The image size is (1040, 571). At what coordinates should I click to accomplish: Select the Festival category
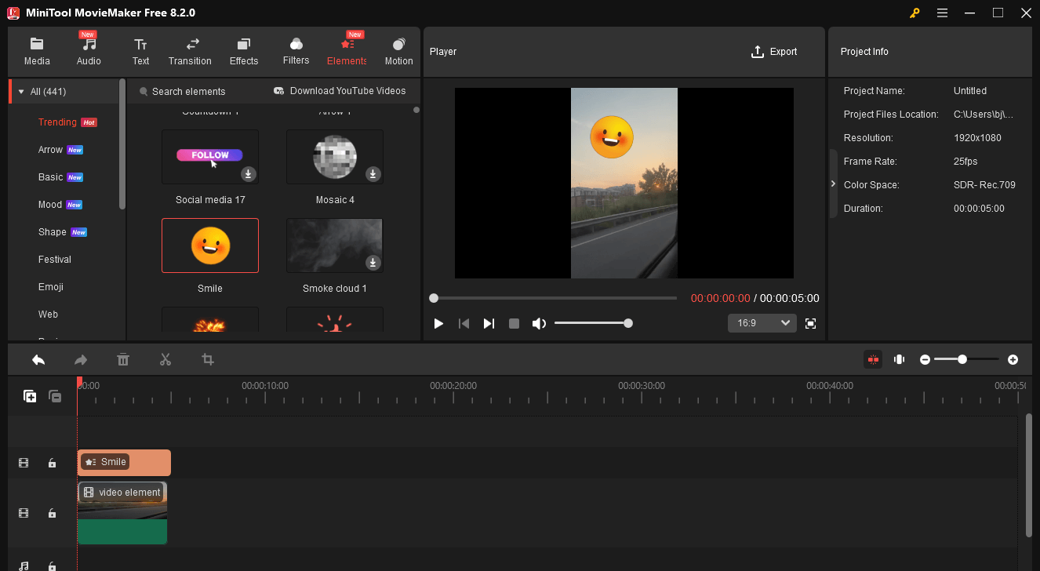(55, 260)
